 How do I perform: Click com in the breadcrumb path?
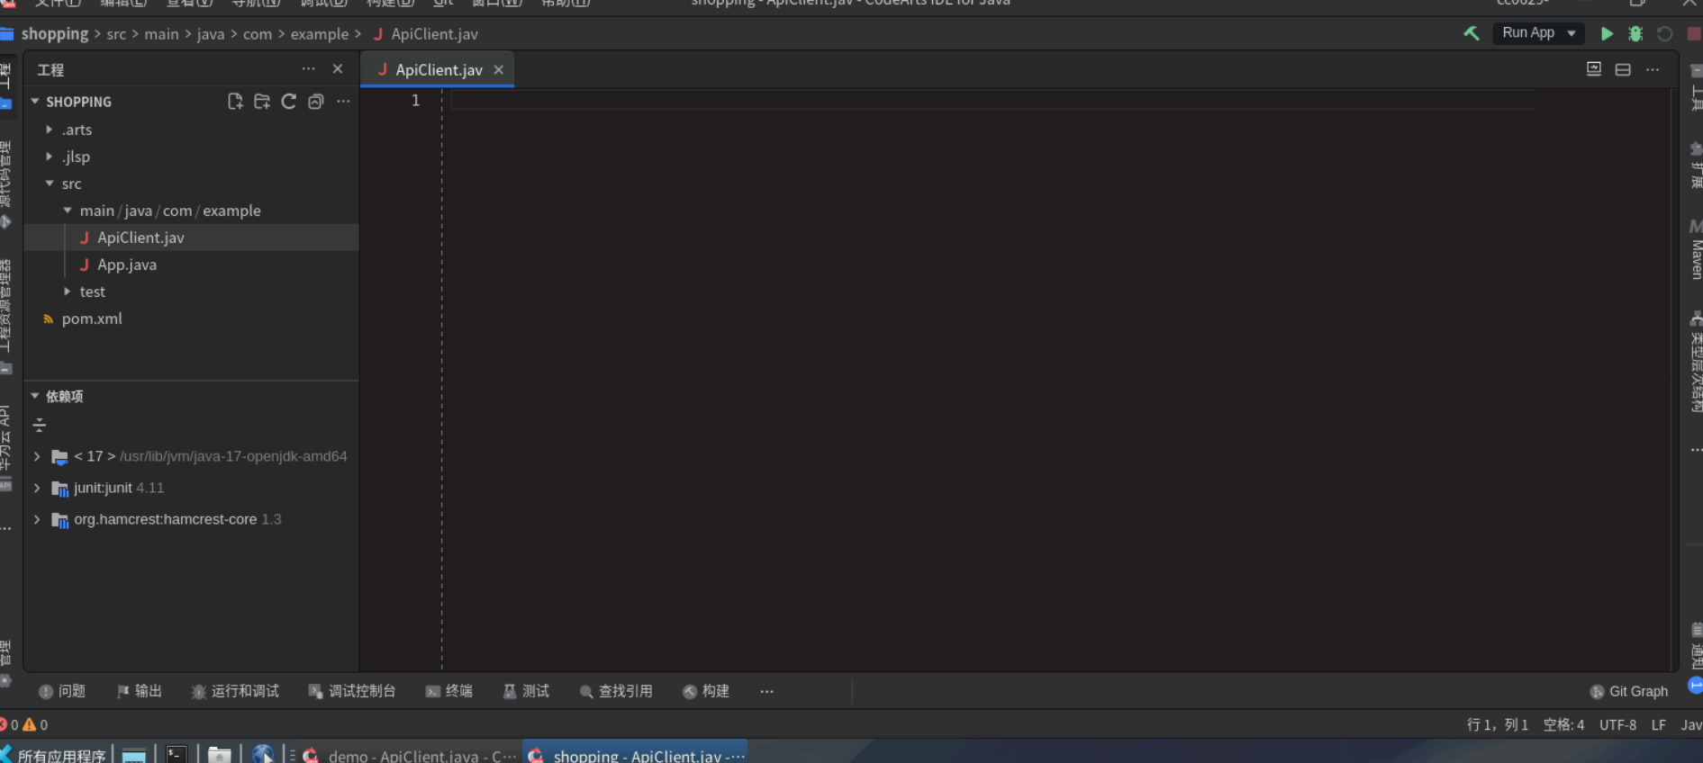coord(257,34)
